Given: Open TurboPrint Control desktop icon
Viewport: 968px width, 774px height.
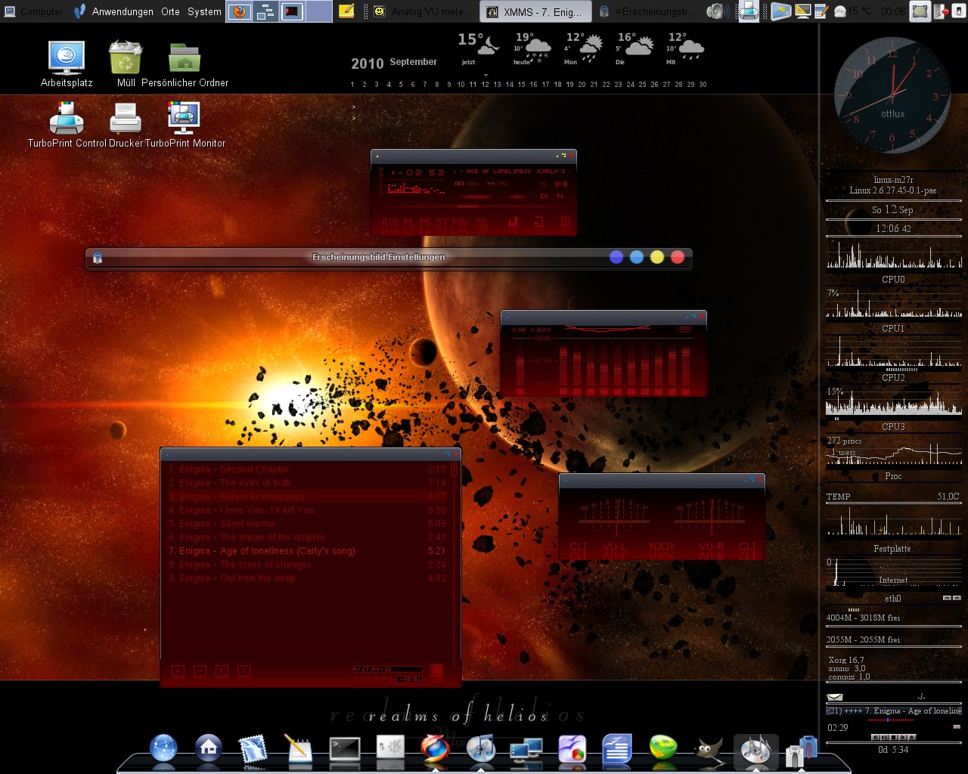Looking at the screenshot, I should 67,125.
